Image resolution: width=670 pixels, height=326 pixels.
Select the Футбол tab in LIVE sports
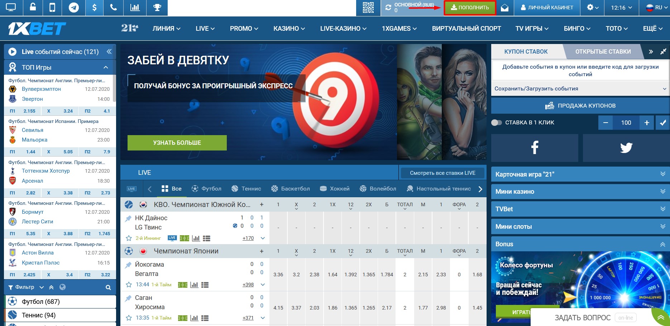(x=206, y=189)
